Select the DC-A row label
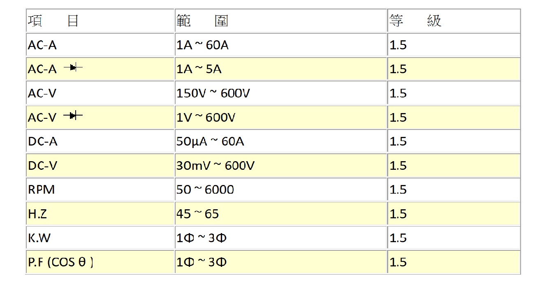Image resolution: width=556 pixels, height=303 pixels. pyautogui.click(x=100, y=141)
